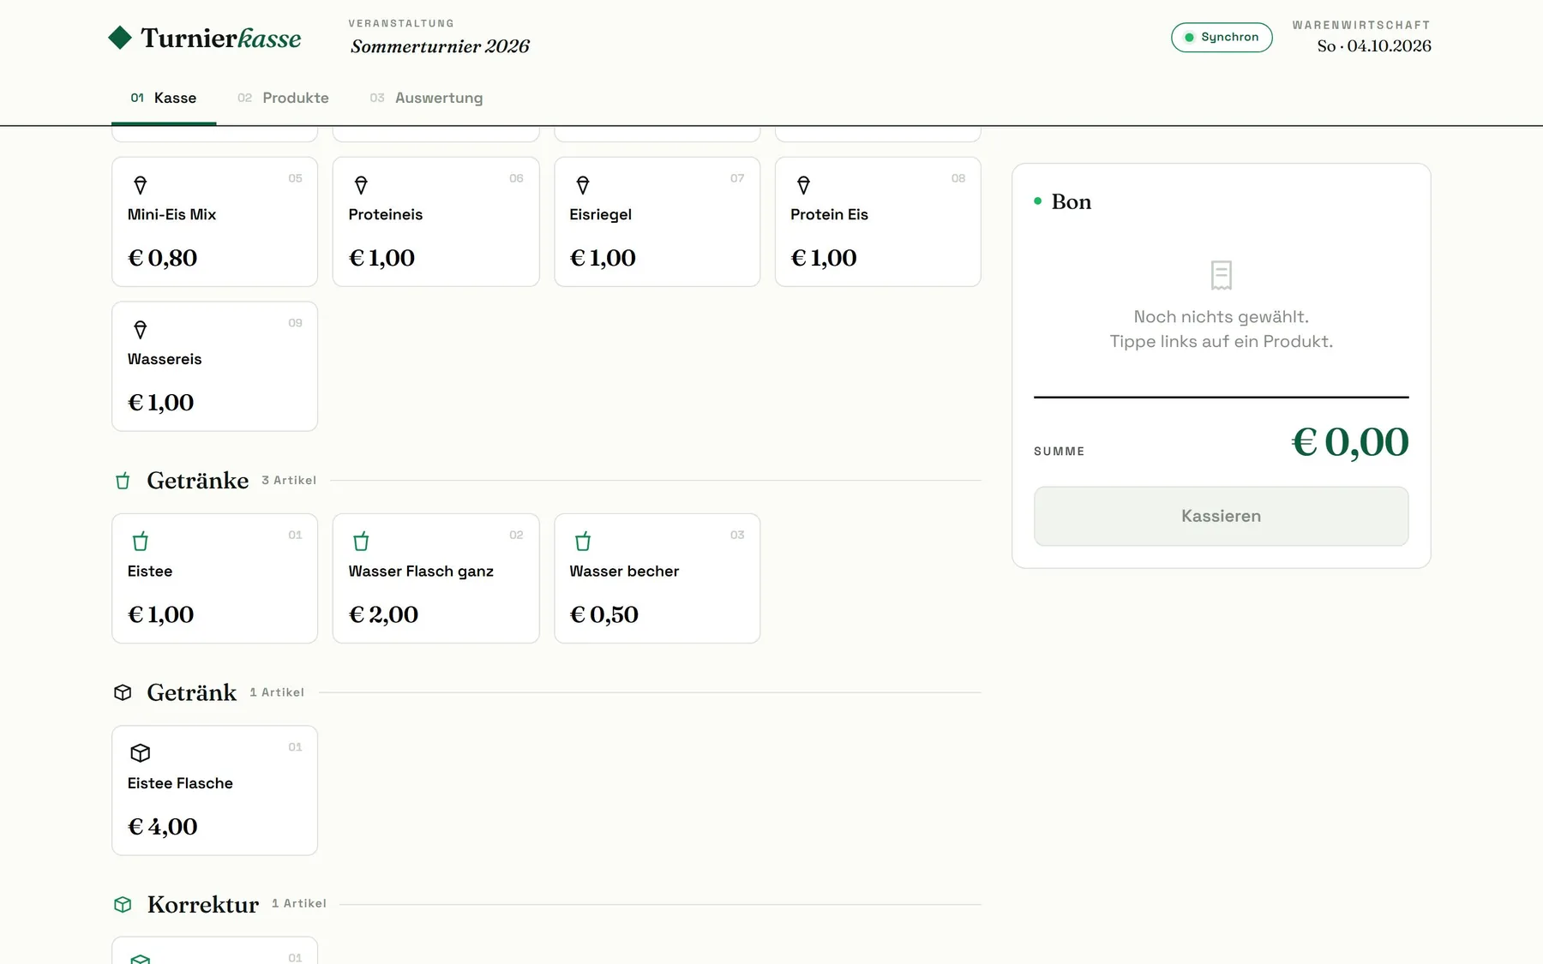Add Wasser becher for € 0,50
Viewport: 1543px width, 964px height.
(x=657, y=578)
